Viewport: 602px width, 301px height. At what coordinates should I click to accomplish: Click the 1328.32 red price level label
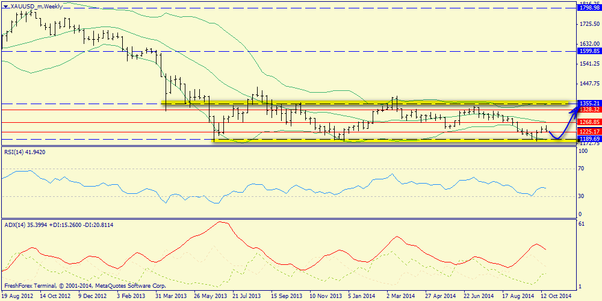(x=589, y=110)
